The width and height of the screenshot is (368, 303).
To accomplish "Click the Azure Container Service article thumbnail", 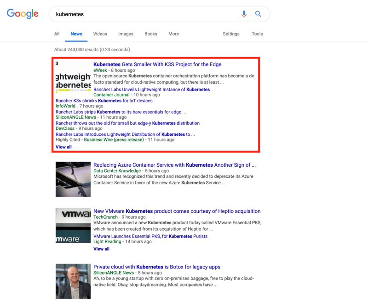I will (73, 179).
